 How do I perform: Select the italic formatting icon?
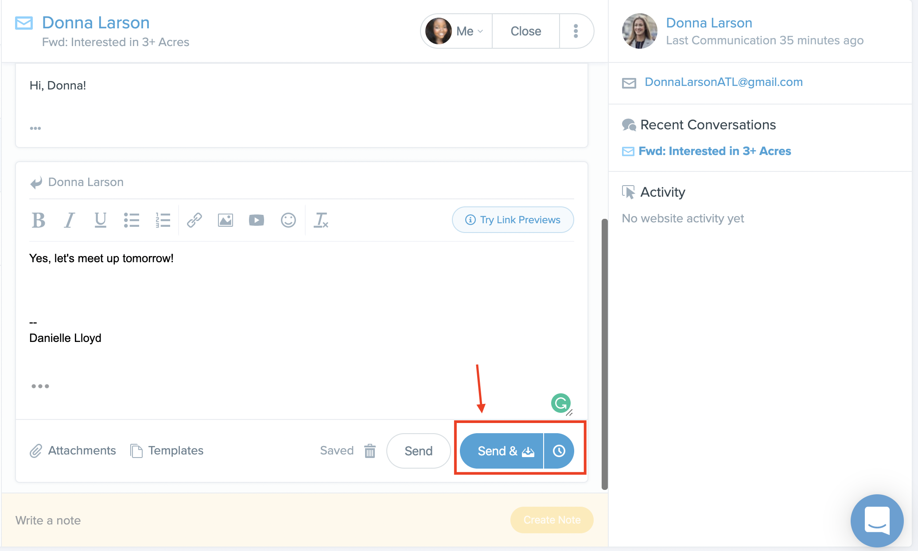point(70,220)
